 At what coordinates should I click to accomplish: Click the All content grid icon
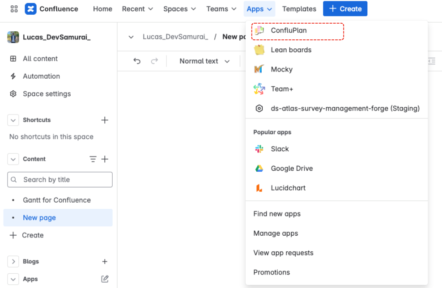[13, 59]
